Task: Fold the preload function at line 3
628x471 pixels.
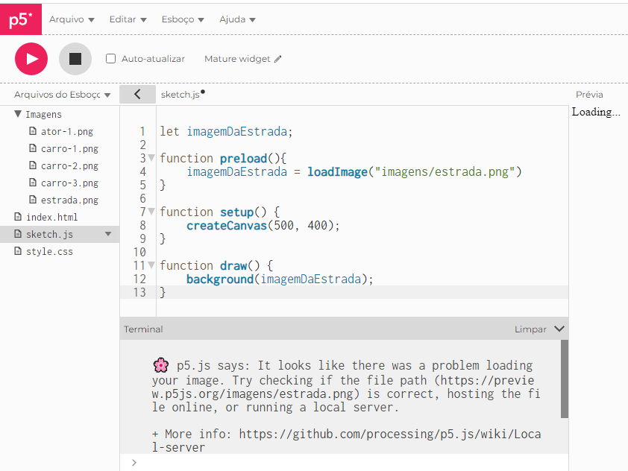Action: point(151,158)
